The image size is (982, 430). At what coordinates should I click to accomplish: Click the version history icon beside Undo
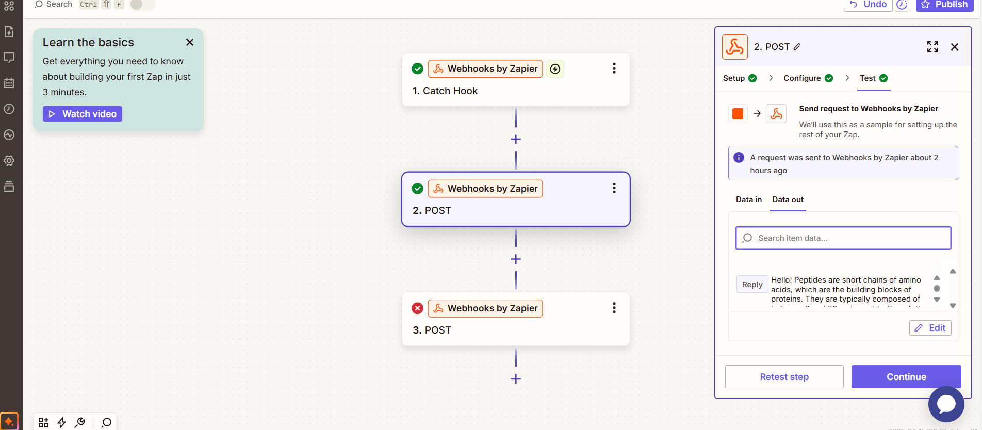click(x=902, y=5)
